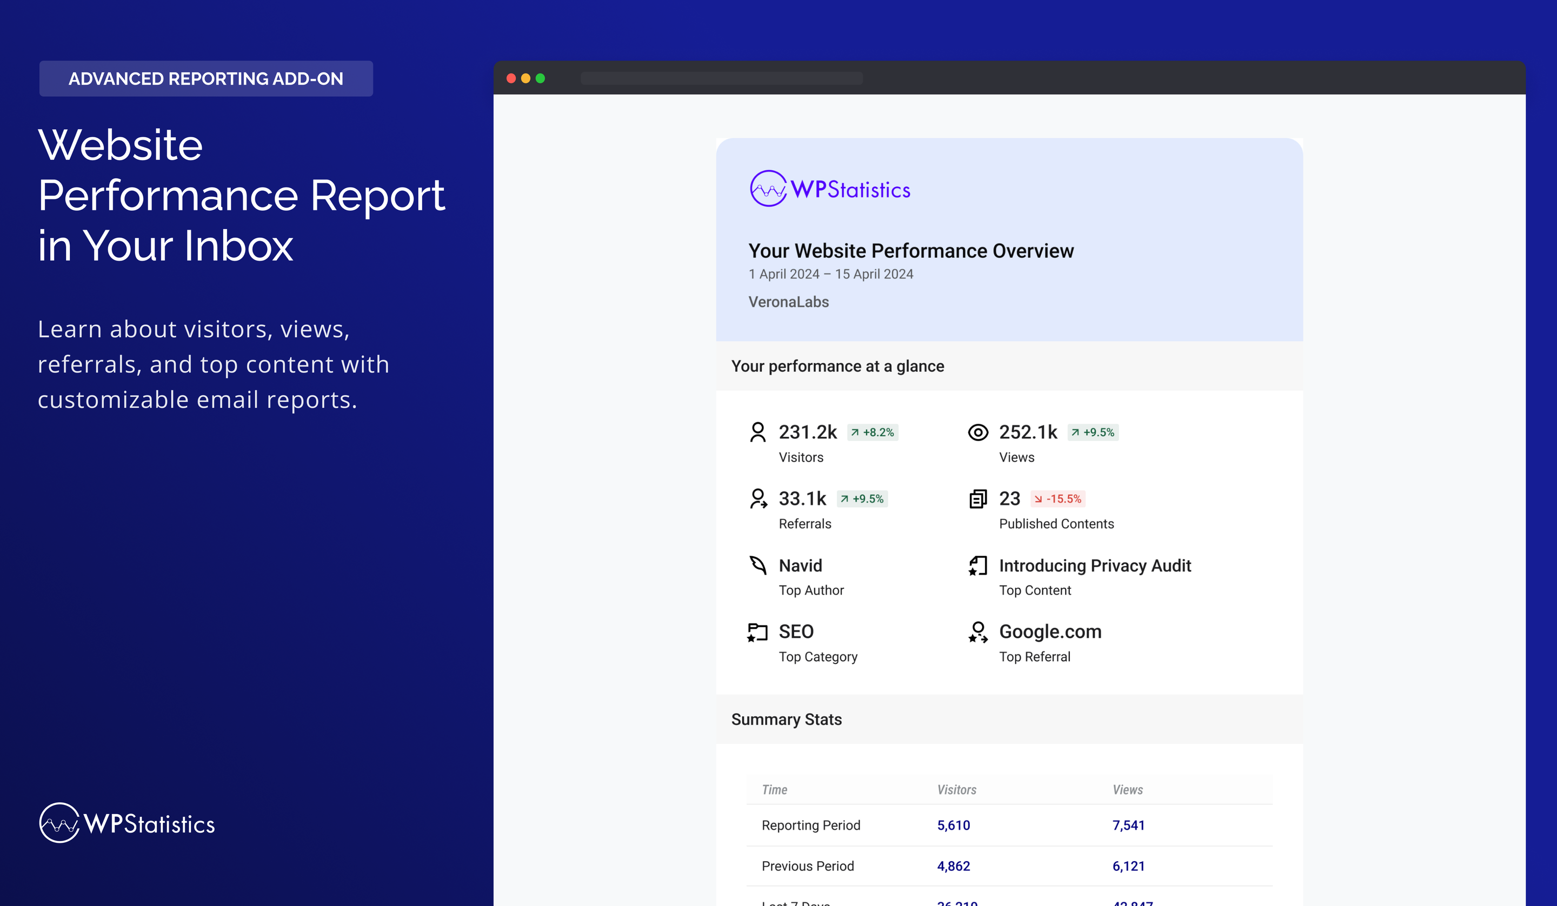The height and width of the screenshot is (906, 1557).
Task: Click the Reporting Period row label
Action: (810, 825)
